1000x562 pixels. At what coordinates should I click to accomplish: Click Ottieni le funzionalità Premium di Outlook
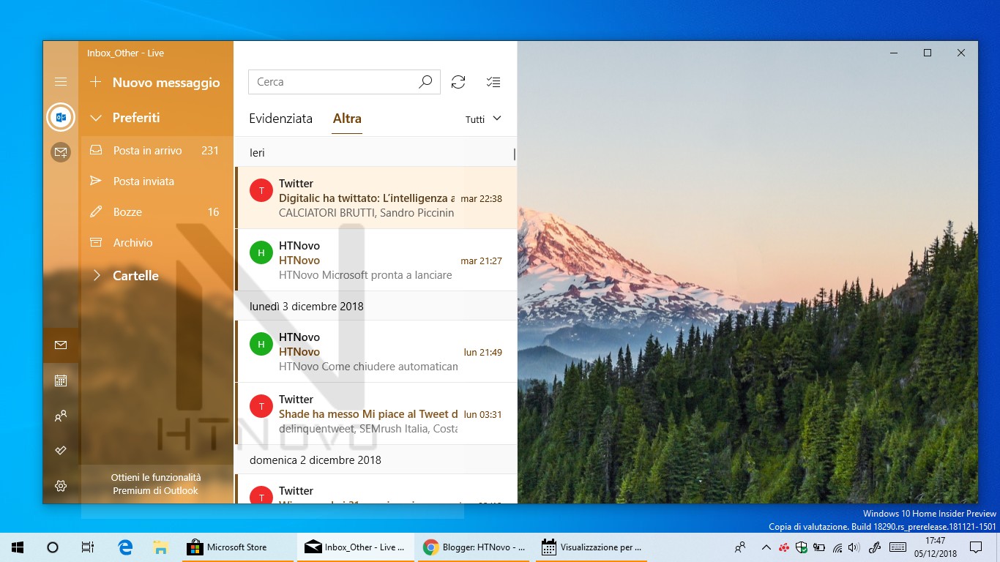pos(156,484)
